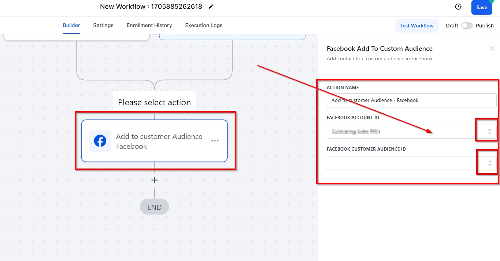Click the pencil icon to rename workflow
500x261 pixels.
pyautogui.click(x=211, y=7)
